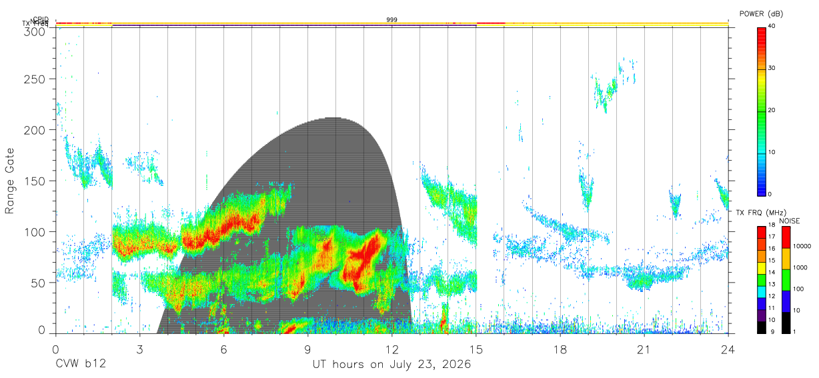Click the NOISE legend title
Viewport: 819px width, 378px height.
[790, 221]
